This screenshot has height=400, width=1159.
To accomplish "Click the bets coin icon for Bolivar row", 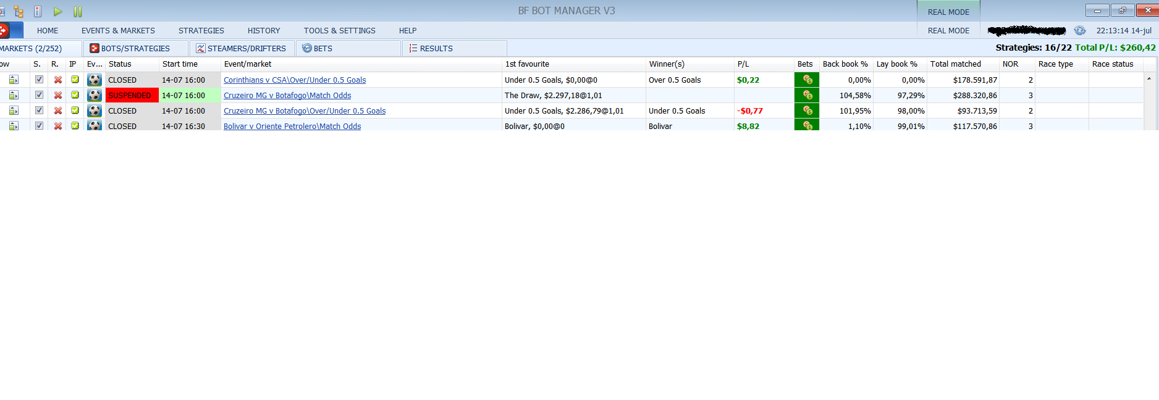I will pos(807,125).
